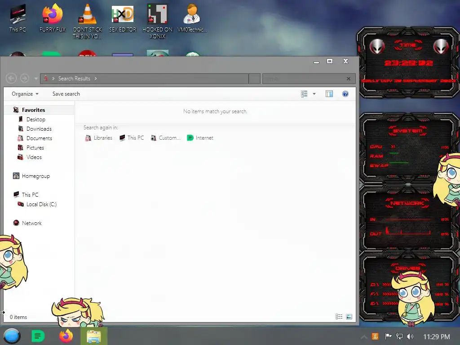Close the Explorer window

345,61
